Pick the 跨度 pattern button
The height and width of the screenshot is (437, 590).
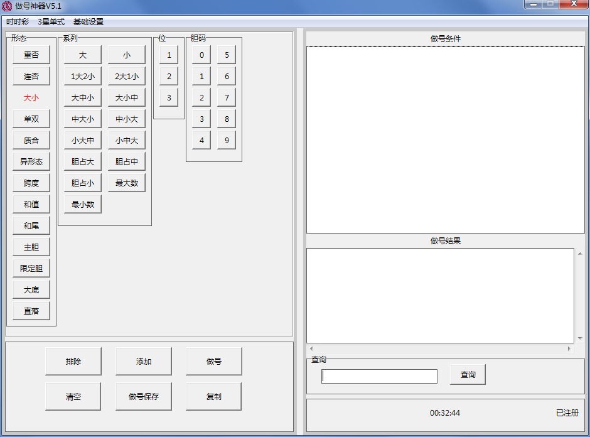click(31, 183)
